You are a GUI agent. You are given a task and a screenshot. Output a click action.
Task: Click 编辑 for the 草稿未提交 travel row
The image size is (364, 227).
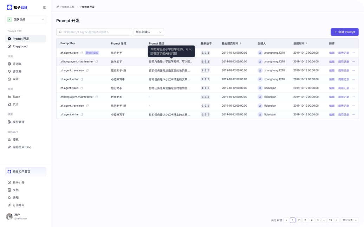pos(332,53)
